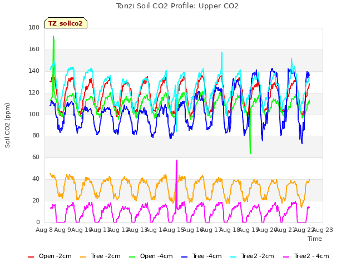Screen dimensions: 356x267
Task: Click the cyan Tree2 -2cm legend swatch
Action: click(234, 257)
